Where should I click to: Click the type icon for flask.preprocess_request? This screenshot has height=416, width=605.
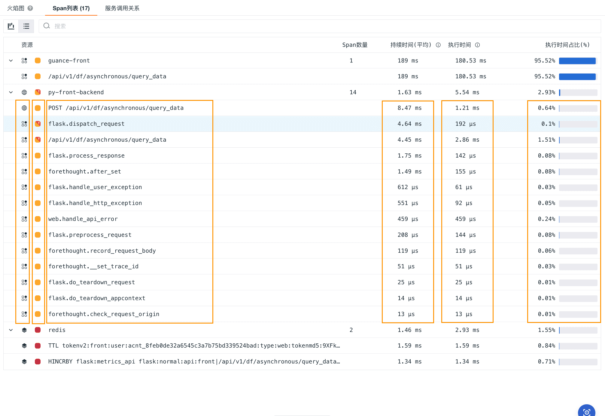(x=24, y=235)
